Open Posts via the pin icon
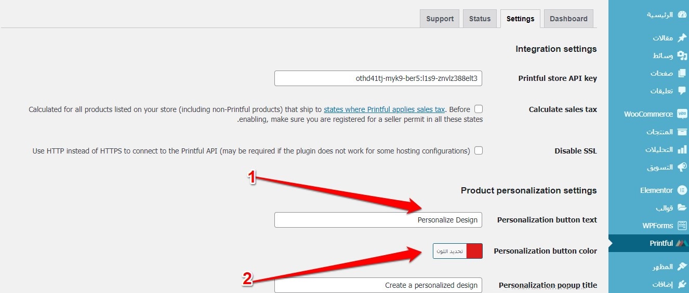Screen dimensions: 689x293 pyautogui.click(x=682, y=38)
